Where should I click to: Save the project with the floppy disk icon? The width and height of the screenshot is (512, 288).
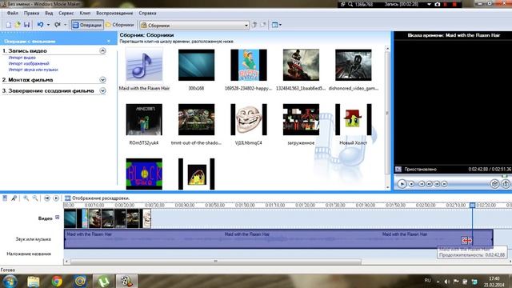pos(26,25)
